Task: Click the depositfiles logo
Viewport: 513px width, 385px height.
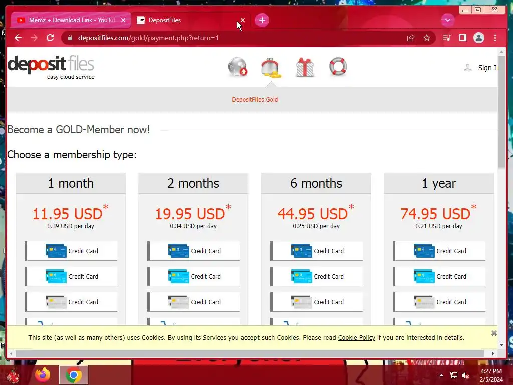Action: (x=51, y=67)
